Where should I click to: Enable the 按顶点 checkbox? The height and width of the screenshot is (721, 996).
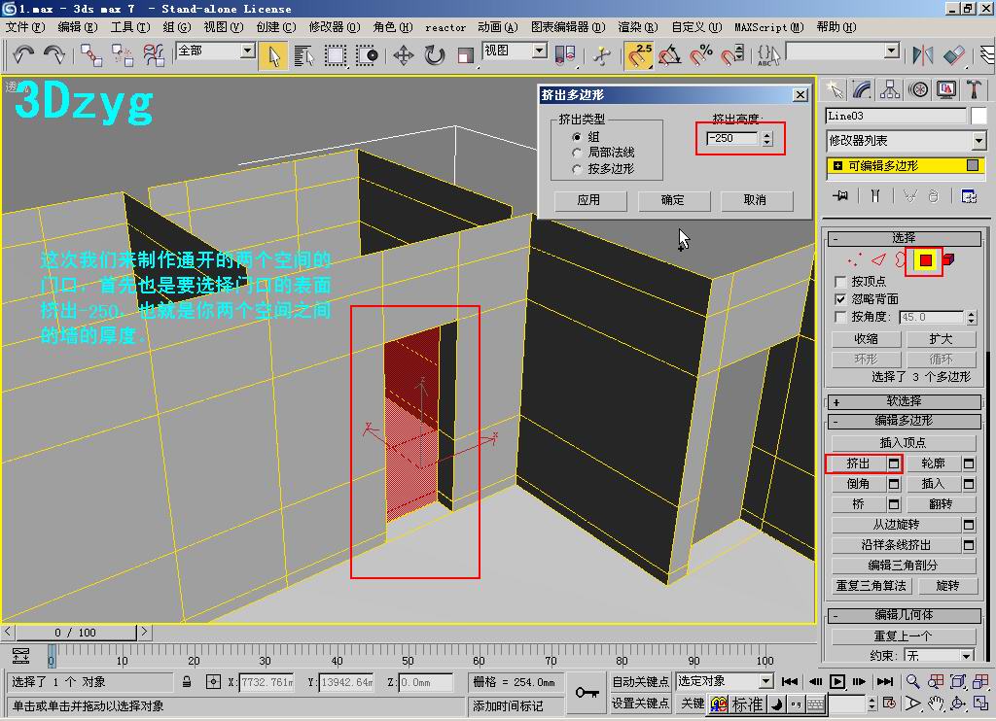(x=840, y=281)
